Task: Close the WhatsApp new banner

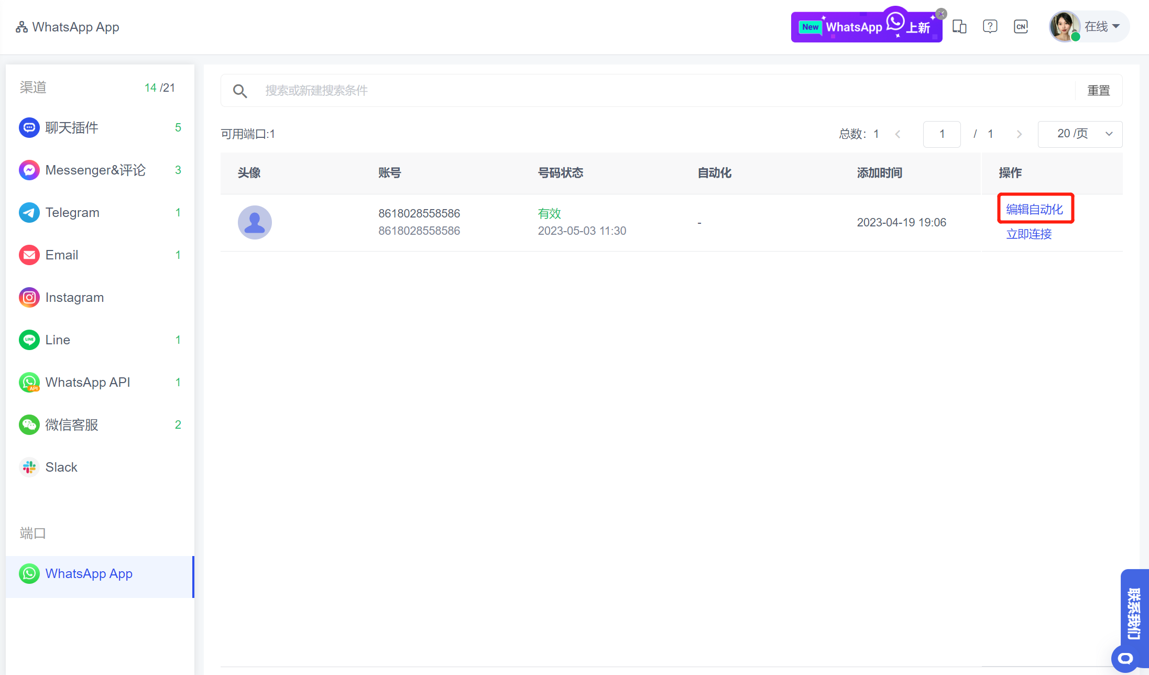Action: pos(942,14)
